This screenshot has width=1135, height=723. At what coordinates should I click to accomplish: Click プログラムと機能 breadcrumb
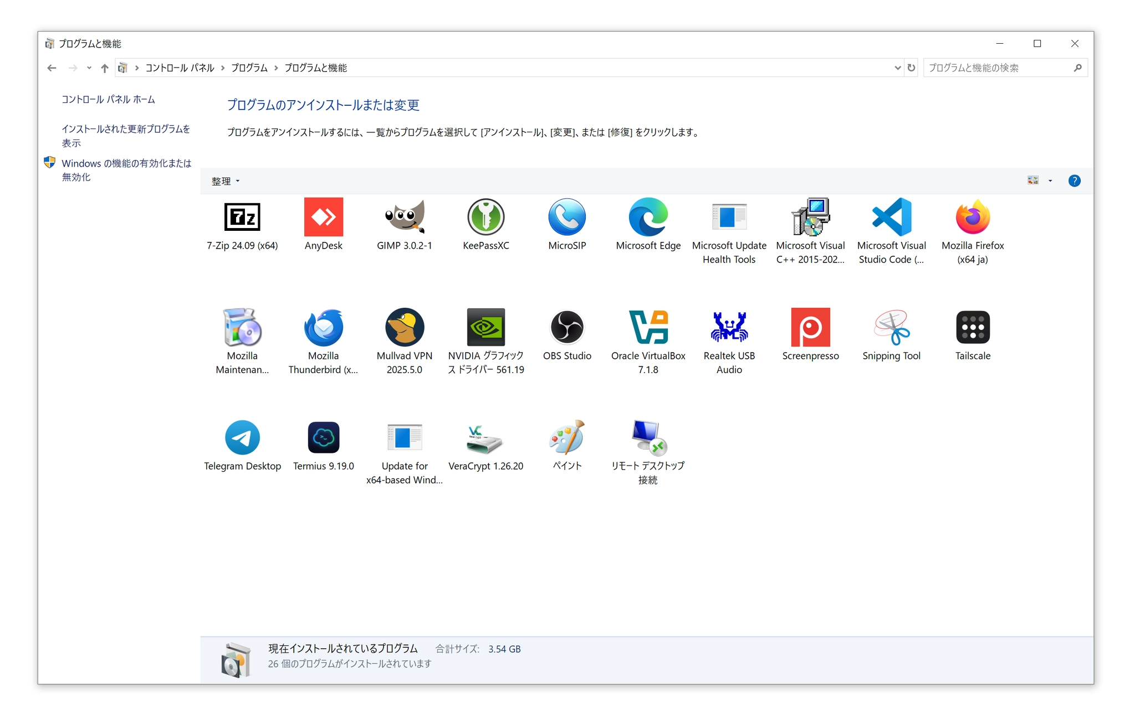click(x=316, y=68)
